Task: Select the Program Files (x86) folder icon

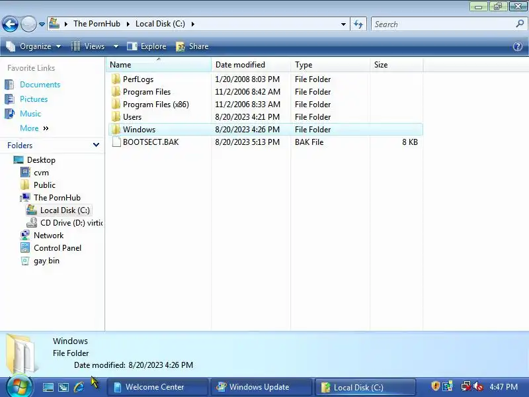Action: [x=116, y=104]
